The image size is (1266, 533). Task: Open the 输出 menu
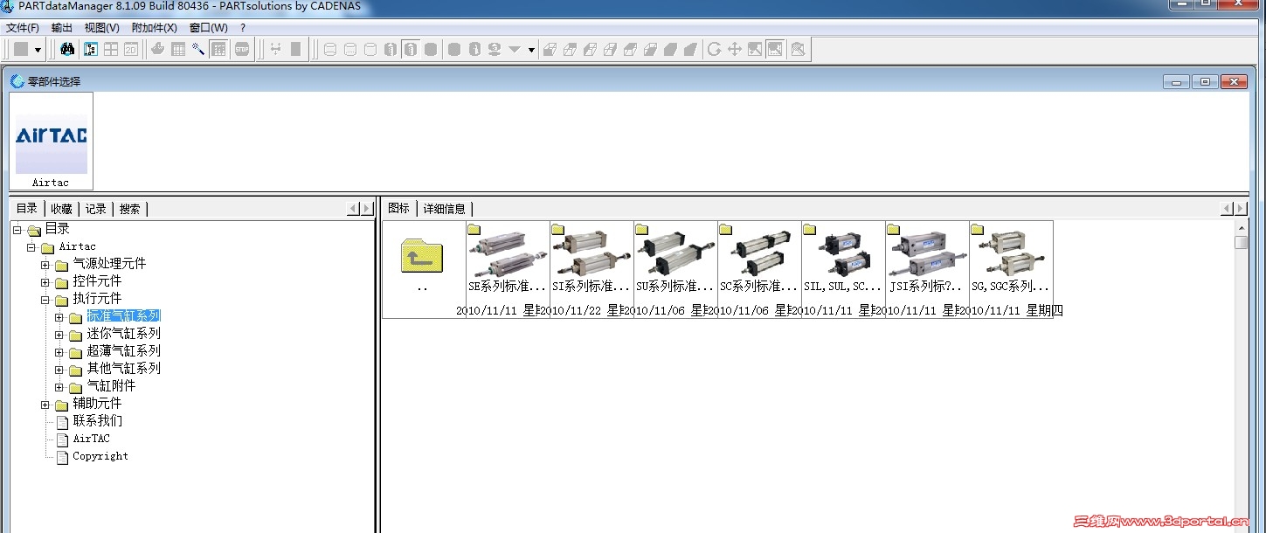coord(62,28)
